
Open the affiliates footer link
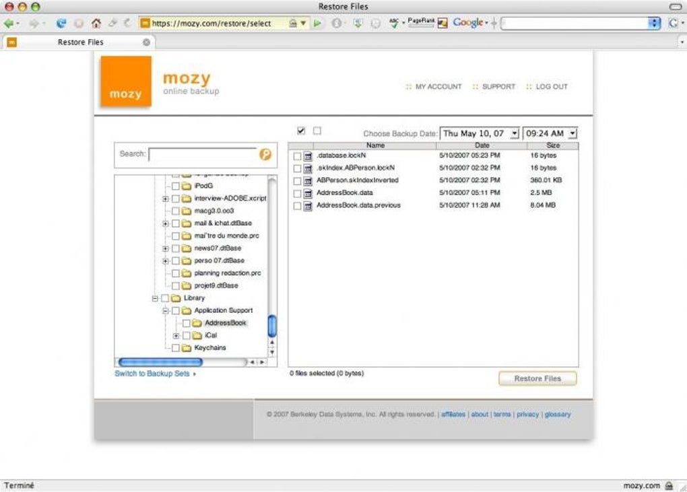(453, 414)
